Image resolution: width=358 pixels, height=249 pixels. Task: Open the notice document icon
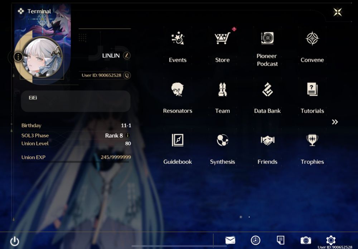[280, 240]
